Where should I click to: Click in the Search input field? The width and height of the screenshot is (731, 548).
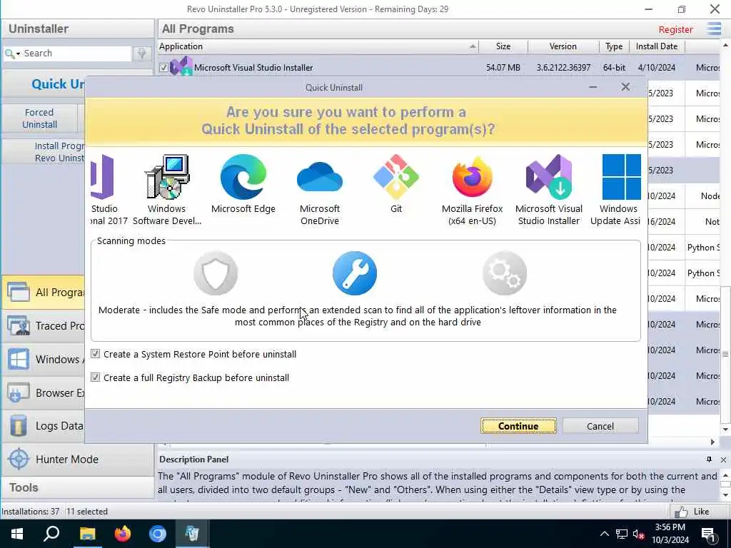(76, 54)
